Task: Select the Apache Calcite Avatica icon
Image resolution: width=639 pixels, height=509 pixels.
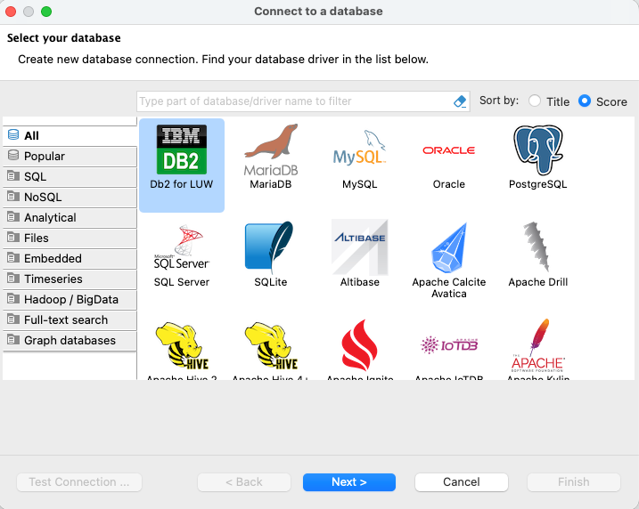Action: tap(449, 247)
